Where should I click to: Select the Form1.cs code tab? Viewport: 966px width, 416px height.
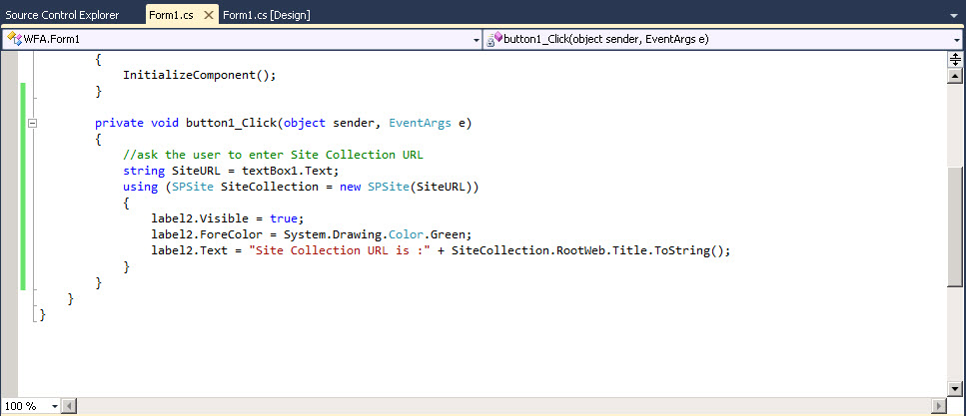pos(171,15)
